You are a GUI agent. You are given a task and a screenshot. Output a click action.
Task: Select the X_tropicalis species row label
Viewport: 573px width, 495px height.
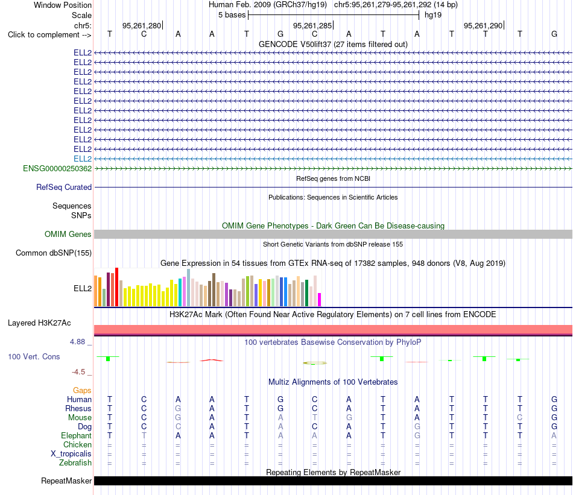71,454
